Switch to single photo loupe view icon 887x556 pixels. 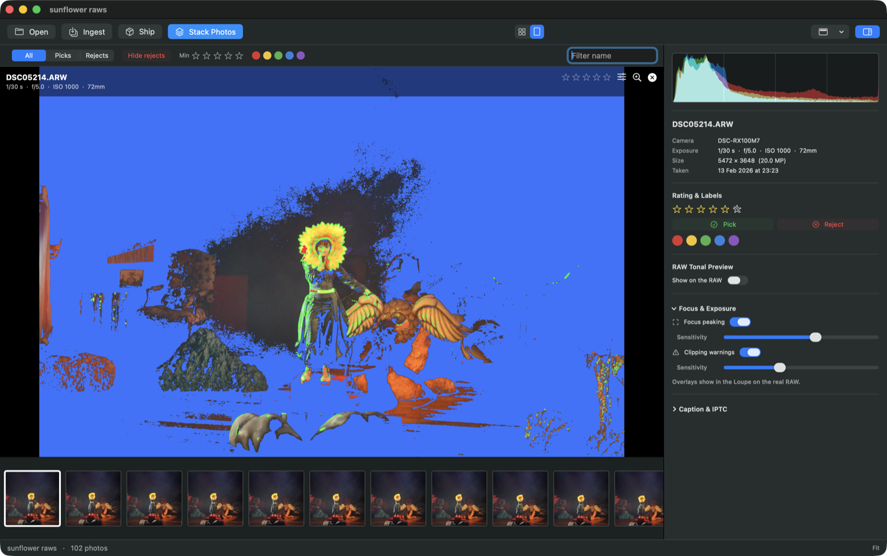pos(537,32)
